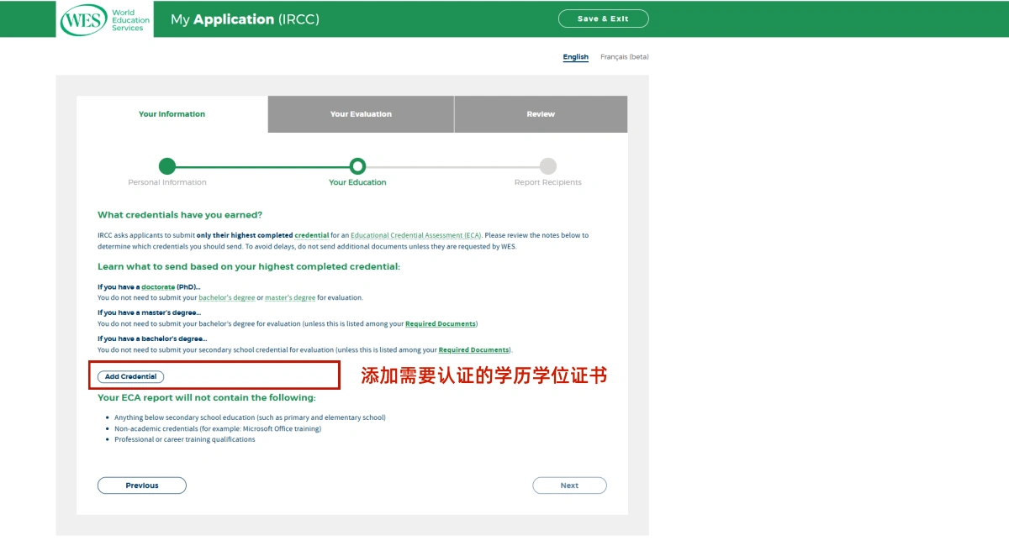Click 'Anything below secondary school education' bullet
Viewport: 1009px width, 551px height.
click(x=250, y=417)
